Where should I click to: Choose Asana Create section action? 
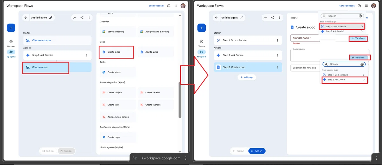(156, 93)
